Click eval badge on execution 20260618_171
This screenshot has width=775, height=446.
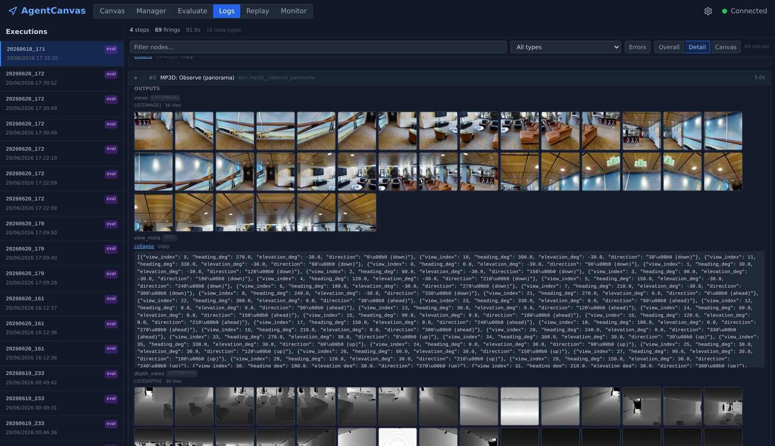click(x=111, y=49)
